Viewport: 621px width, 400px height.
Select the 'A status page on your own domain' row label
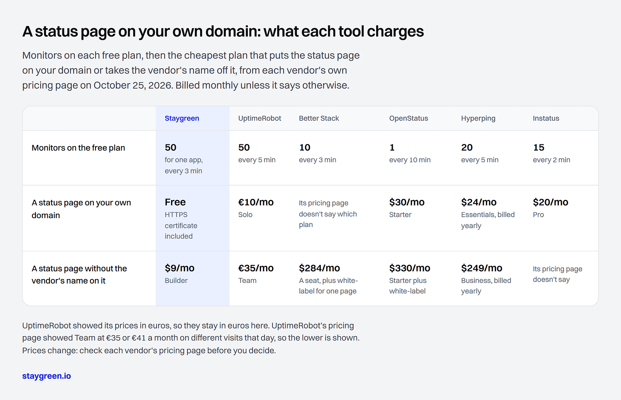pyautogui.click(x=81, y=209)
